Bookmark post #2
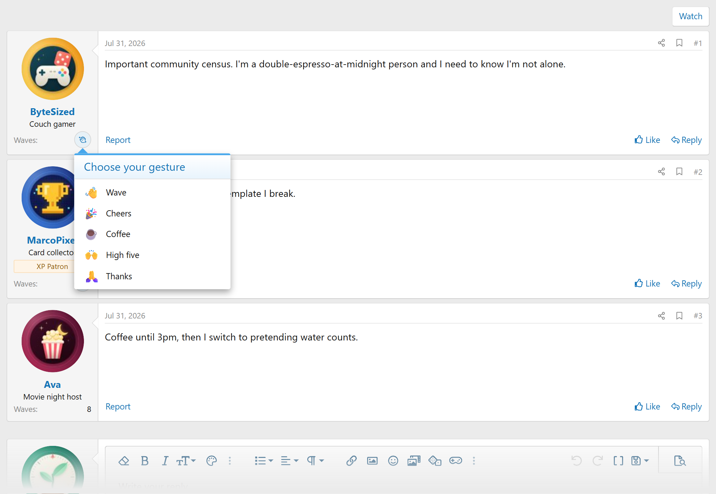Viewport: 716px width, 494px height. click(x=679, y=172)
